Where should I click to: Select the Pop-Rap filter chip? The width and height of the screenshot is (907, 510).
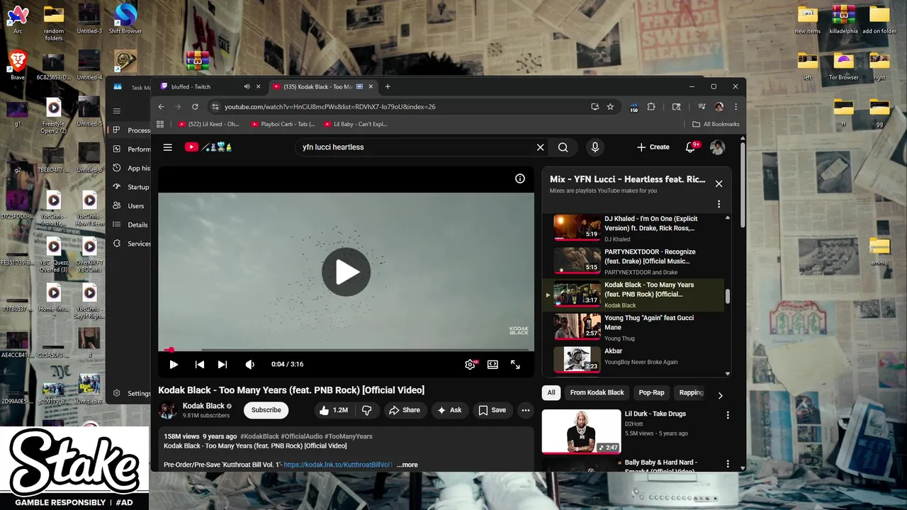coord(652,392)
